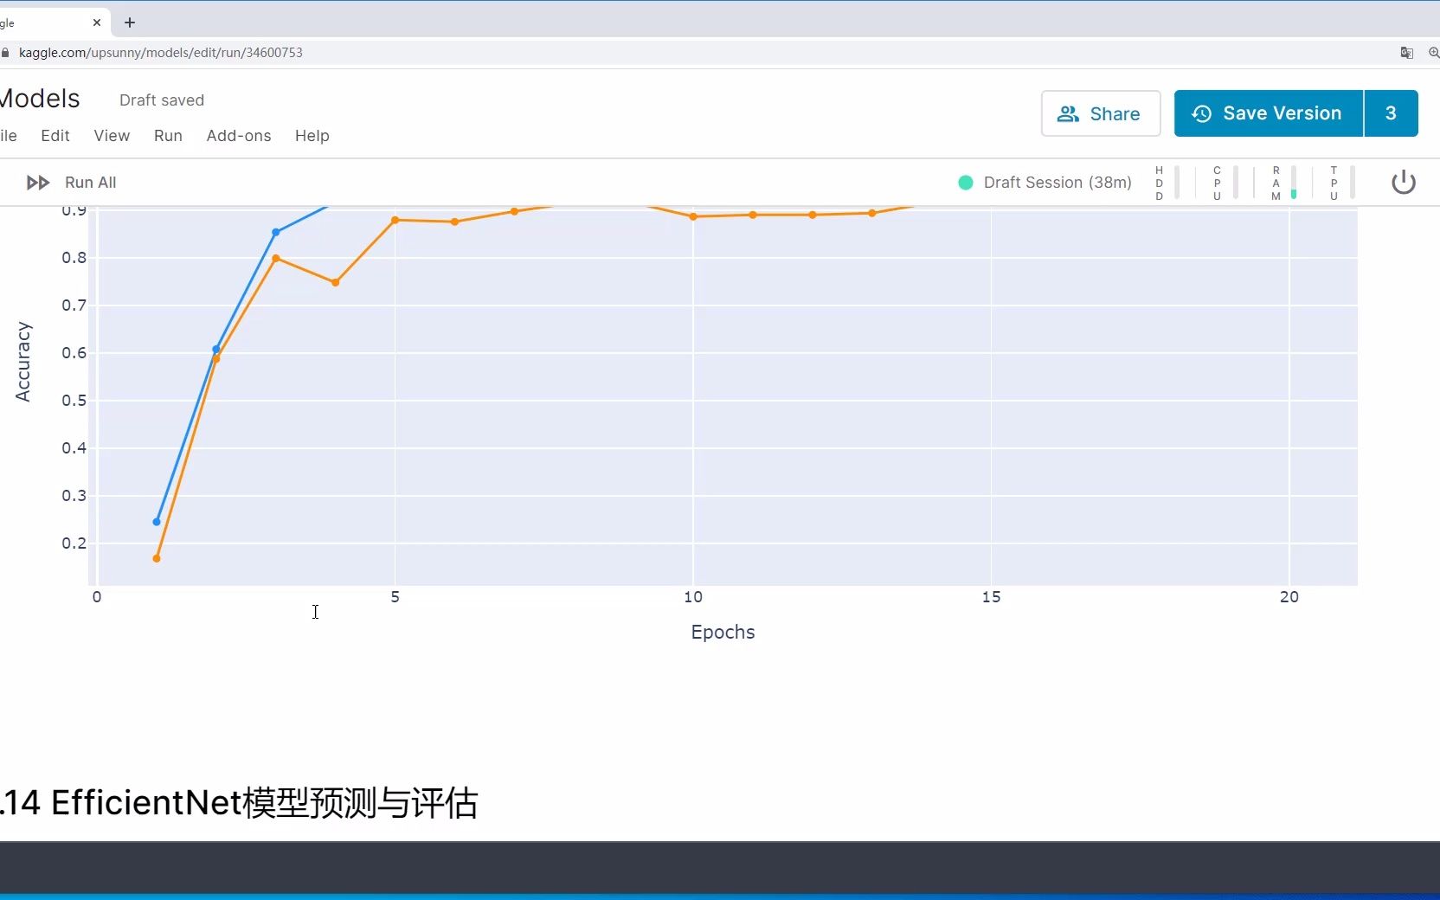This screenshot has width=1440, height=900.
Task: Open the Run menu
Action: [x=168, y=136]
